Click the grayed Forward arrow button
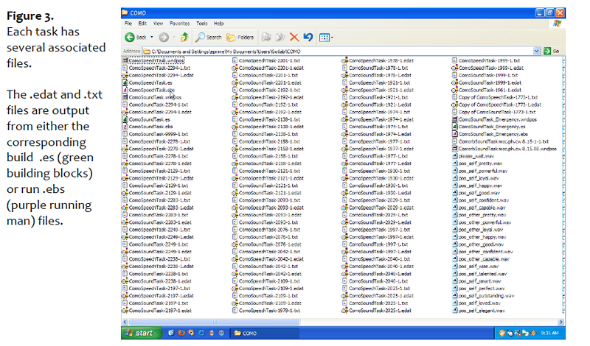This screenshot has width=590, height=346. click(164, 38)
